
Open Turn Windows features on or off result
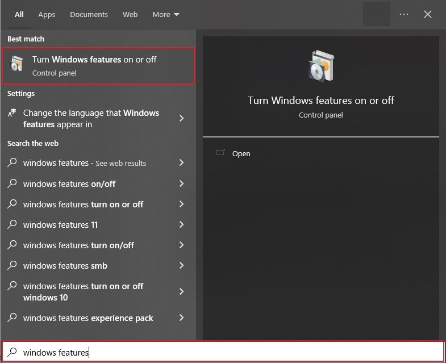[98, 66]
